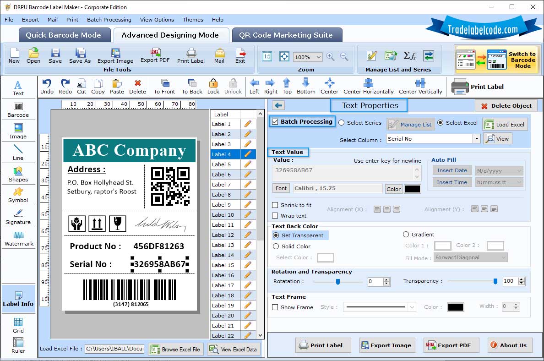Screen dimensions: 544x361
Task: Open the Watermark tool
Action: [x=19, y=239]
